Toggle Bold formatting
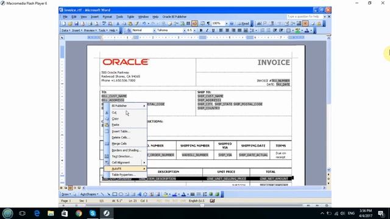Screen dimensions: 390x219 201,30
